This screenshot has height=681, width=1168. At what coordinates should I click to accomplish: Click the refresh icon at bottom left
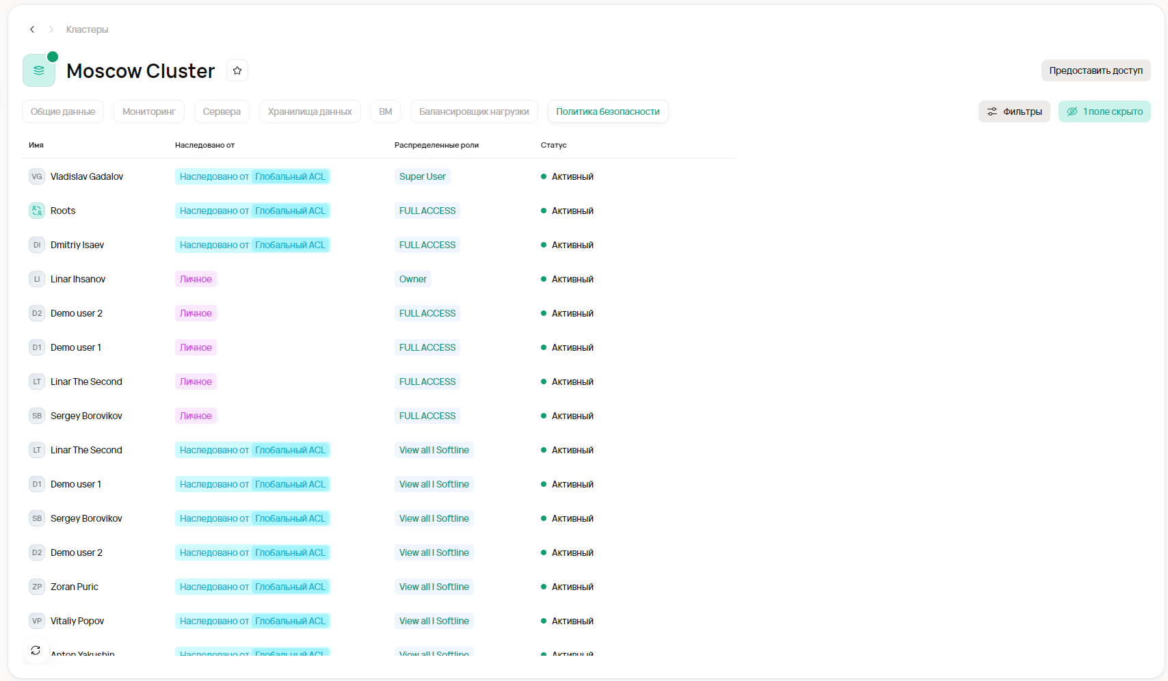(36, 650)
